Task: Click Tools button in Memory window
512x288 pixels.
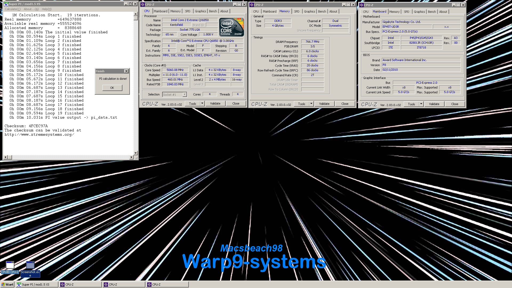Action: click(302, 104)
